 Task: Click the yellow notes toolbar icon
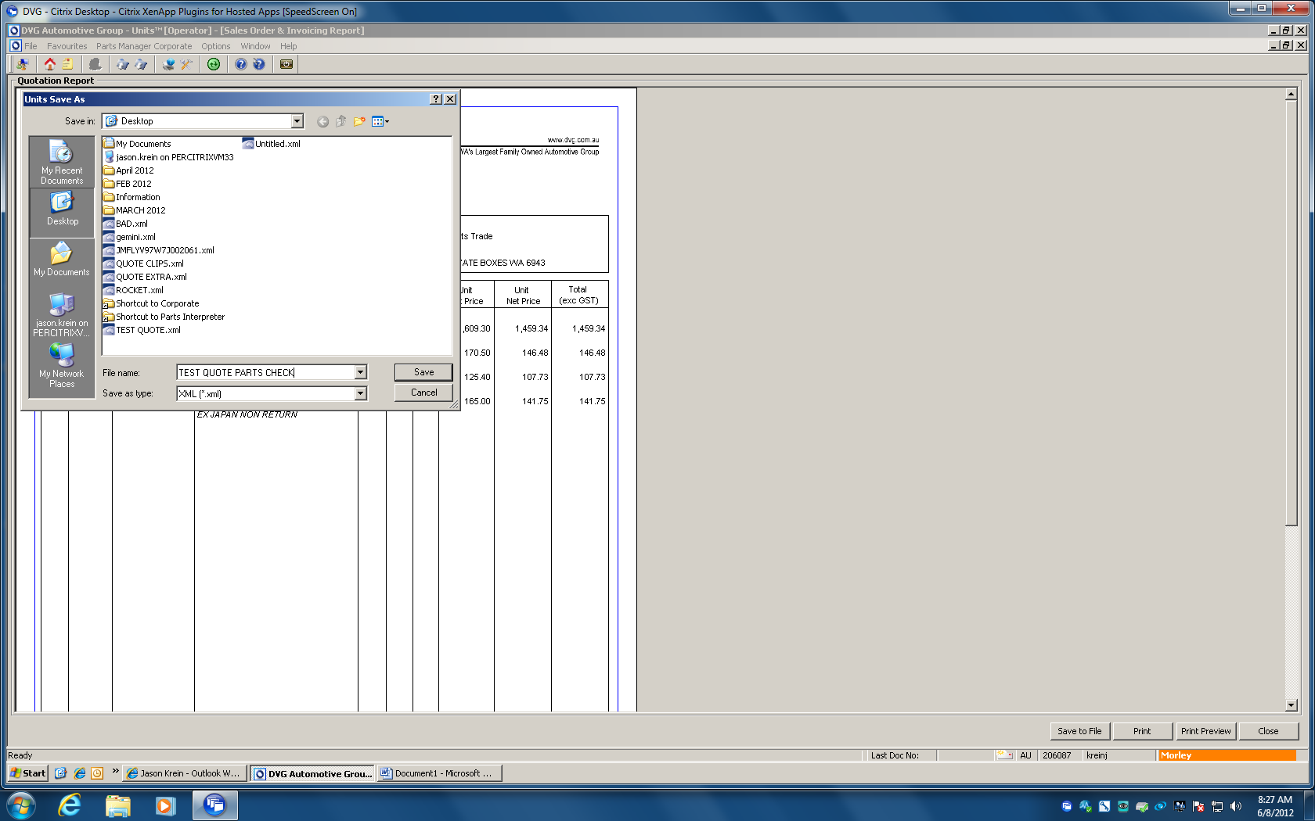(x=68, y=64)
